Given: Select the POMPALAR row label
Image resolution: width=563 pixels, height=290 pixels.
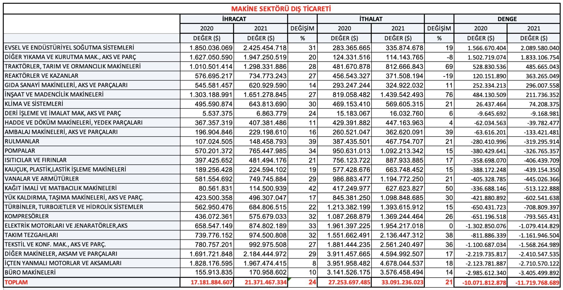Looking at the screenshot, I should point(20,151).
